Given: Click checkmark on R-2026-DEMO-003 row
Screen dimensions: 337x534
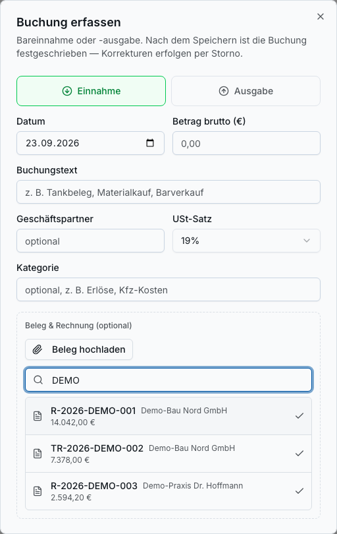Looking at the screenshot, I should pos(299,490).
